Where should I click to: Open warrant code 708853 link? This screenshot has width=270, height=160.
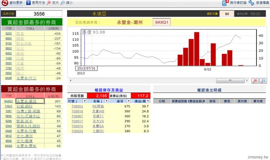click(77, 106)
